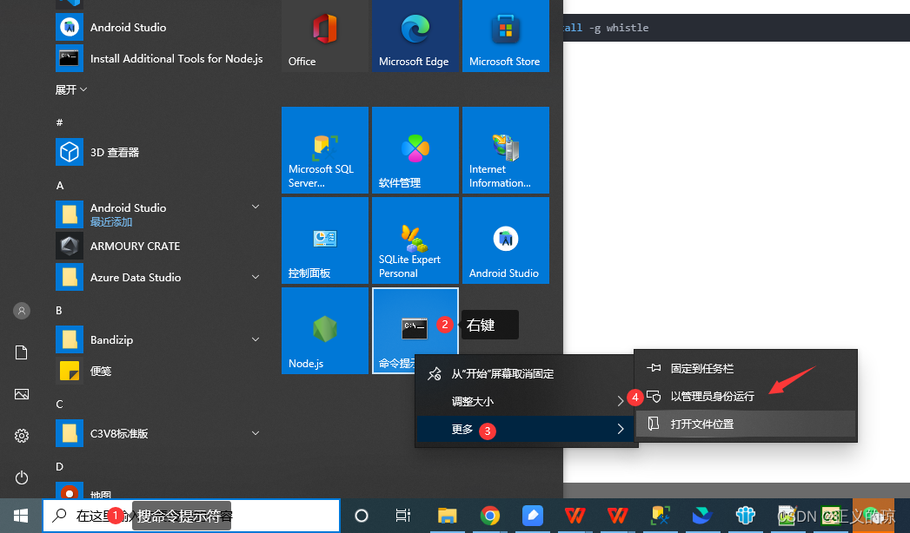Expand the Android Studio folder marked 最近添加

tap(160, 214)
